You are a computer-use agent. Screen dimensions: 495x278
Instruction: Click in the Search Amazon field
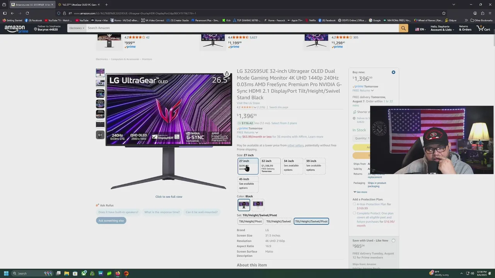(242, 28)
